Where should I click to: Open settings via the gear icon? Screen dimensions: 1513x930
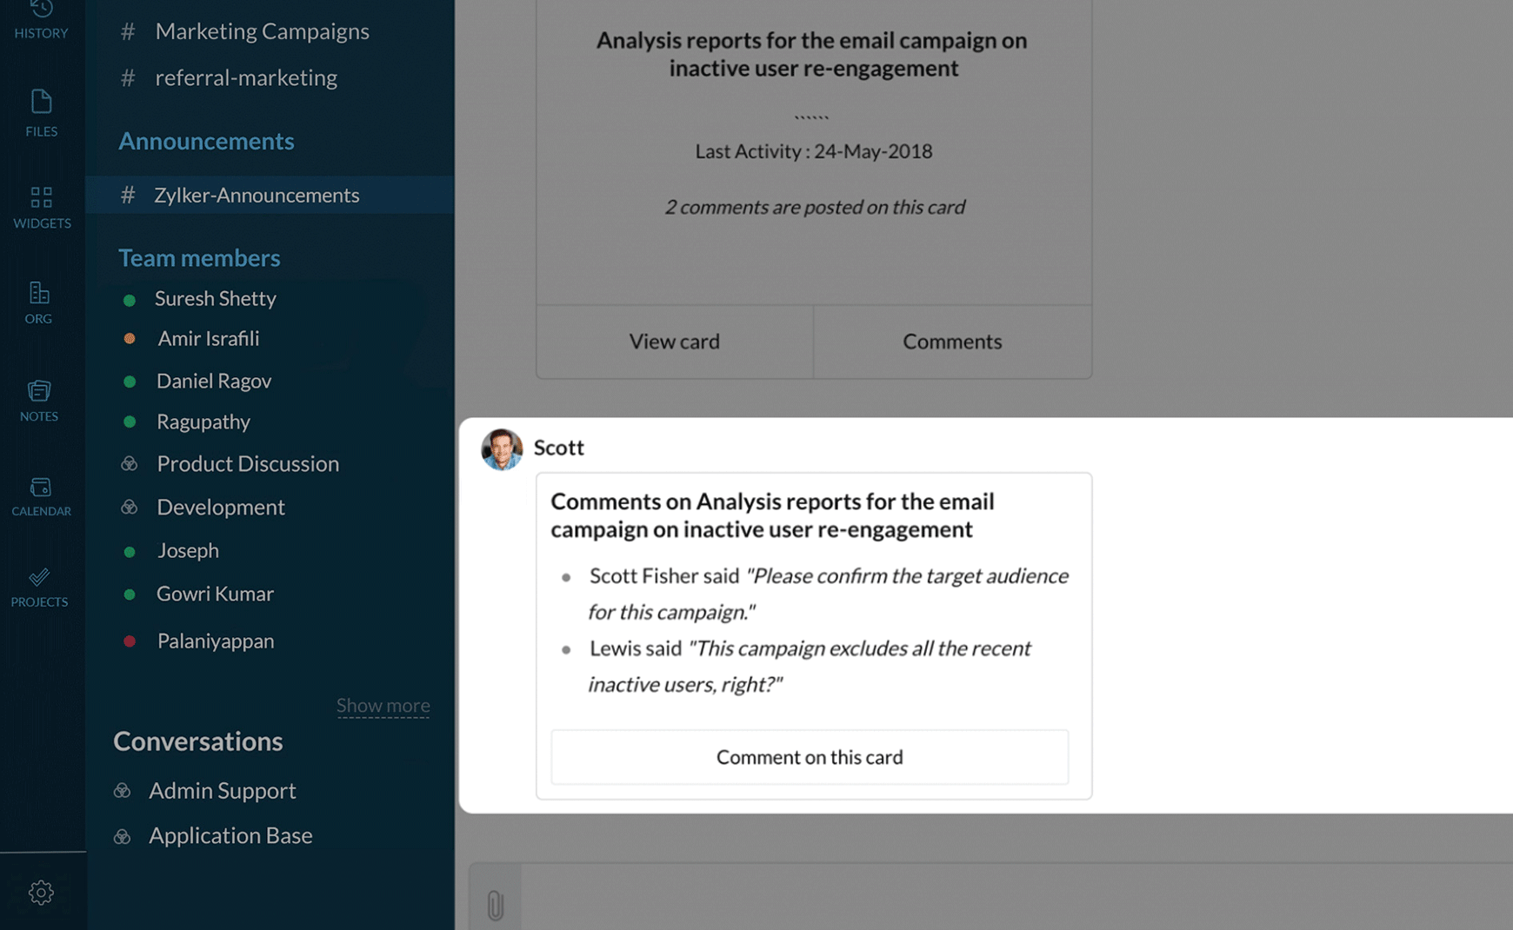[x=41, y=893]
